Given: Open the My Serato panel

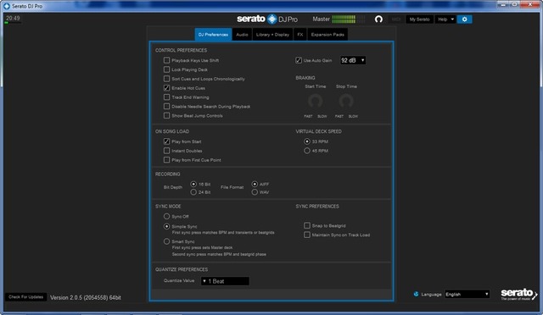Looking at the screenshot, I should (x=419, y=19).
